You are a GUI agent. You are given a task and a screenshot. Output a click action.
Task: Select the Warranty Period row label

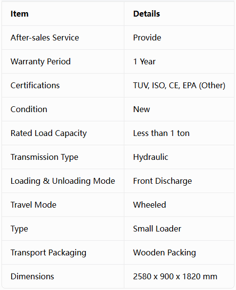(40, 61)
